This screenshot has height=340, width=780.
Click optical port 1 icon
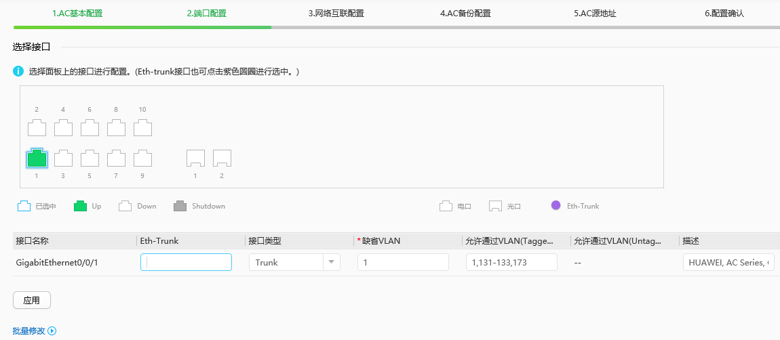(195, 158)
